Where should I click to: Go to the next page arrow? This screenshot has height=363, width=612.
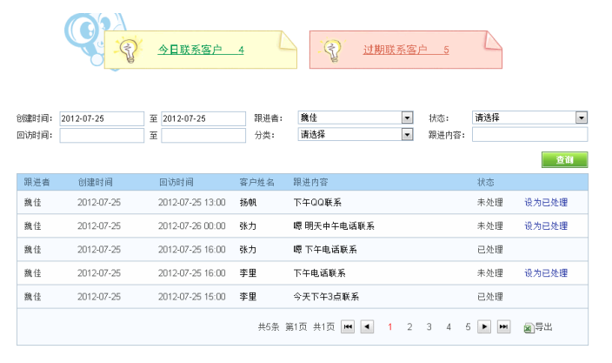point(484,326)
